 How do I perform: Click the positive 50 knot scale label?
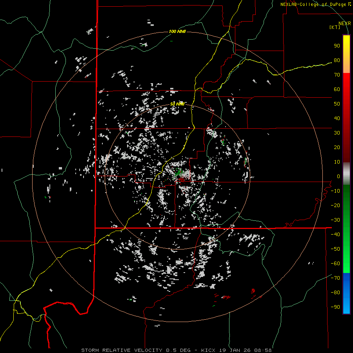click(337, 104)
